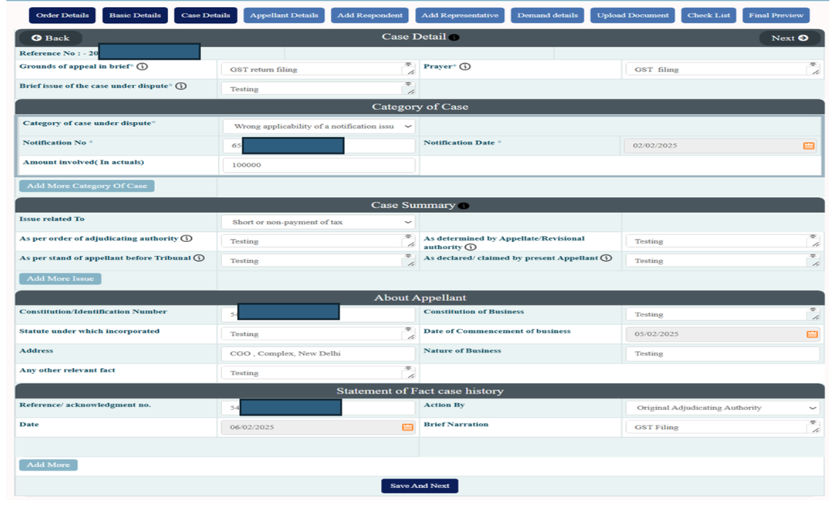
Task: Click Statute under which incorporated field
Action: coord(319,334)
